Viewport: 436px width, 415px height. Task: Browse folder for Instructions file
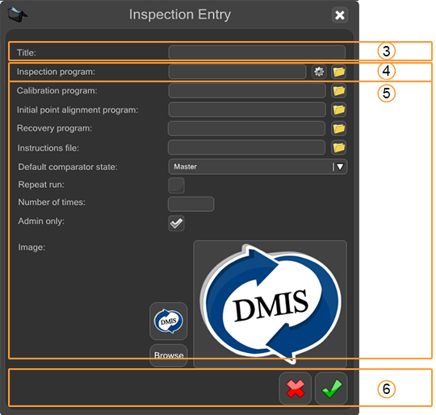coord(338,147)
